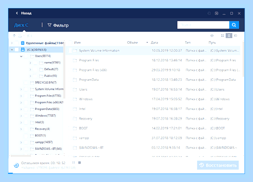Check the Users(98114) tree checkbox
Image resolution: width=253 pixels, height=182 pixels.
[x=26, y=56]
